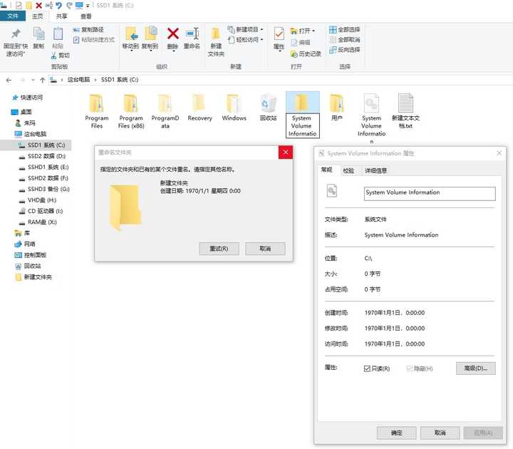Click the Edit (编辑) ribbon item

tap(301, 42)
